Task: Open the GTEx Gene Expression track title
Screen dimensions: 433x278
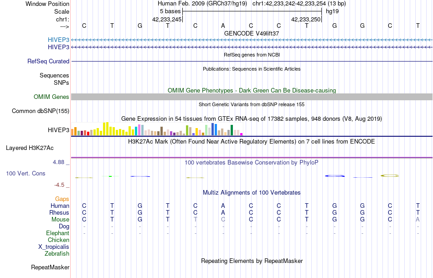Action: pos(252,118)
